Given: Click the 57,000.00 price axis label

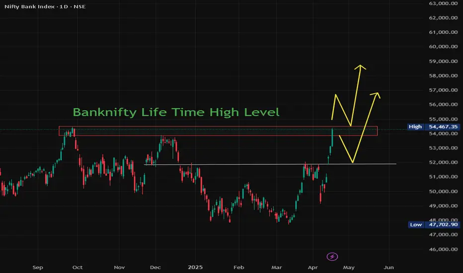Looking at the screenshot, I should (x=443, y=90).
